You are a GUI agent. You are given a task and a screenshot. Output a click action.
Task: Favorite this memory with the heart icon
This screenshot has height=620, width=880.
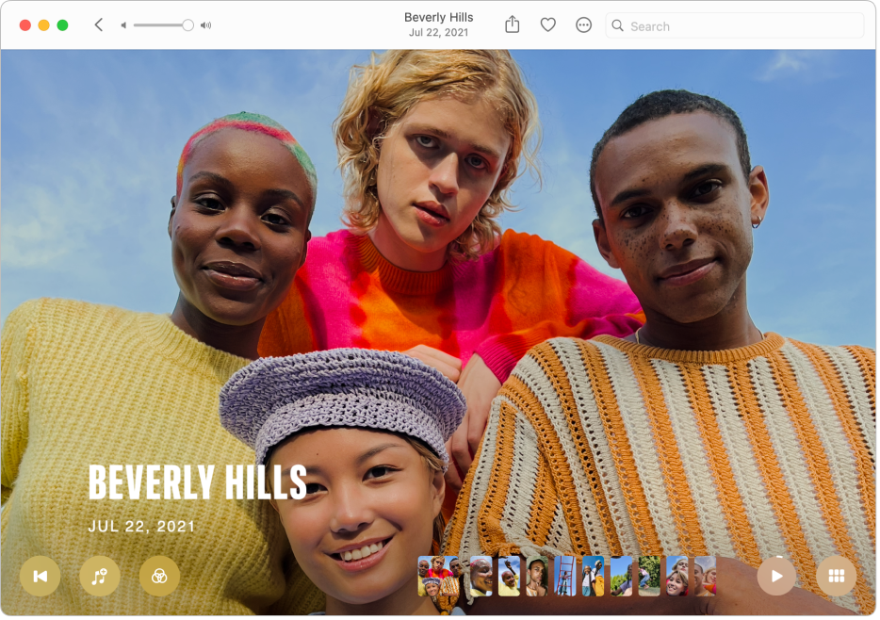click(547, 25)
